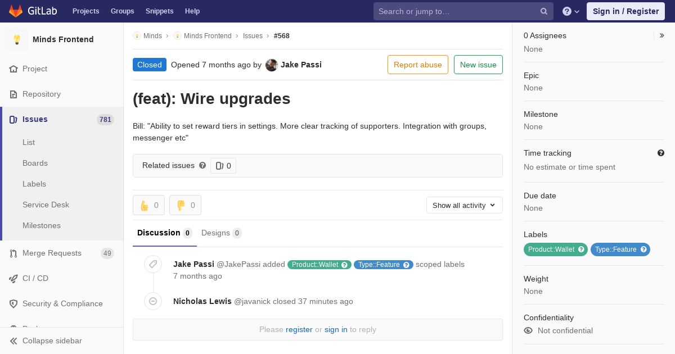Click Jake Passi's avatar image

point(272,65)
